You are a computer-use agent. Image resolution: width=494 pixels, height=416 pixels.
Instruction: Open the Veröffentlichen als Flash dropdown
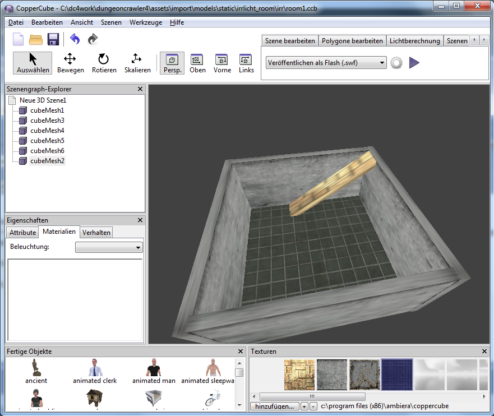(x=326, y=63)
